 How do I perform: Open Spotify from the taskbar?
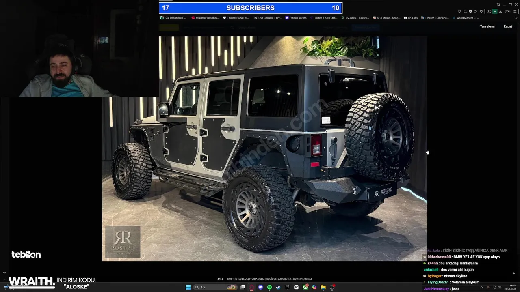269,287
